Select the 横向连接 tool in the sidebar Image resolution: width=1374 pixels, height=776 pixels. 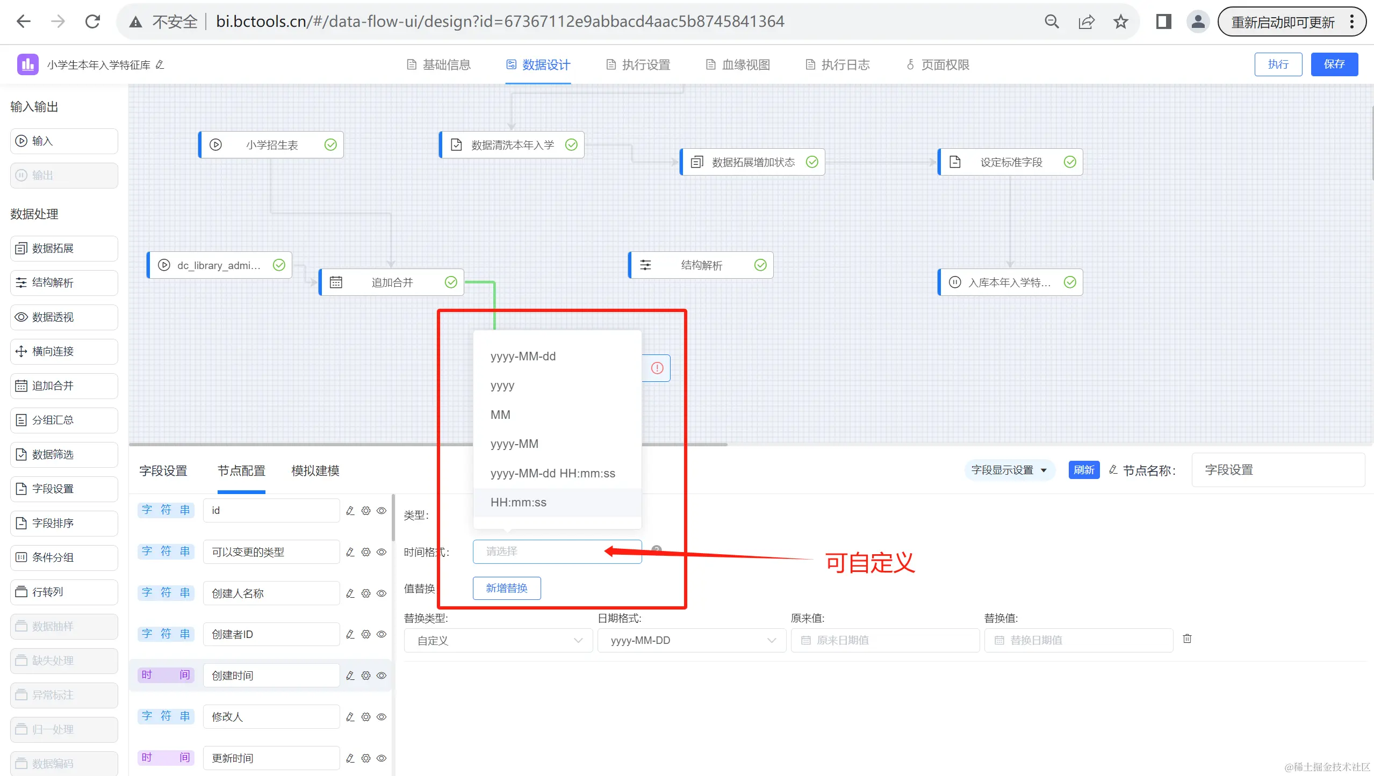(x=64, y=351)
